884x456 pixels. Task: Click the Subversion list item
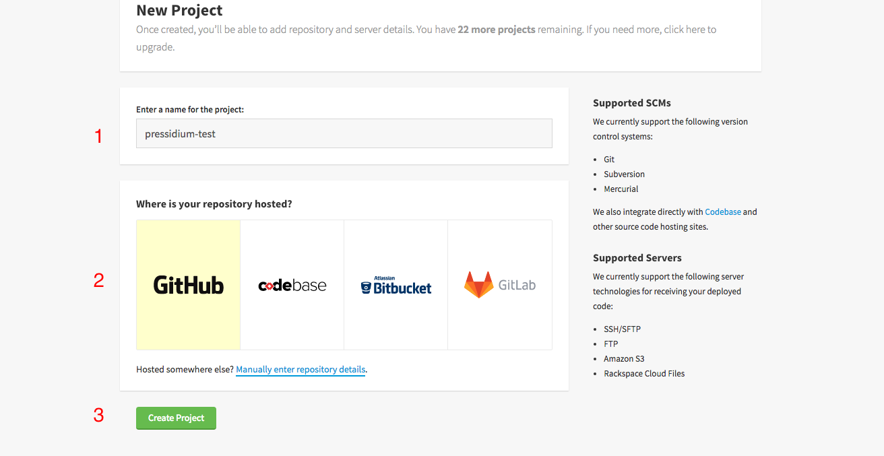(x=624, y=174)
